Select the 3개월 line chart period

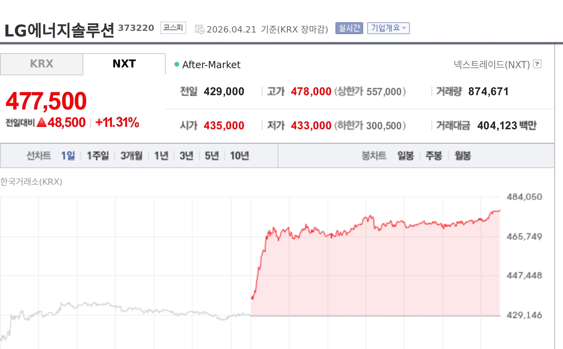pyautogui.click(x=131, y=156)
